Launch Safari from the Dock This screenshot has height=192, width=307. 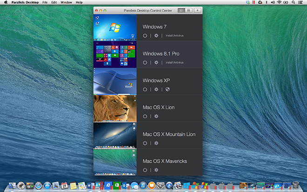click(x=39, y=185)
